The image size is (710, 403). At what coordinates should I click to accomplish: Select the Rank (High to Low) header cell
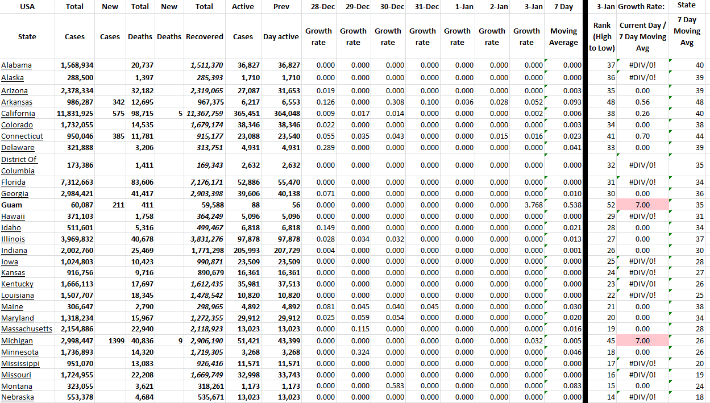(x=602, y=36)
